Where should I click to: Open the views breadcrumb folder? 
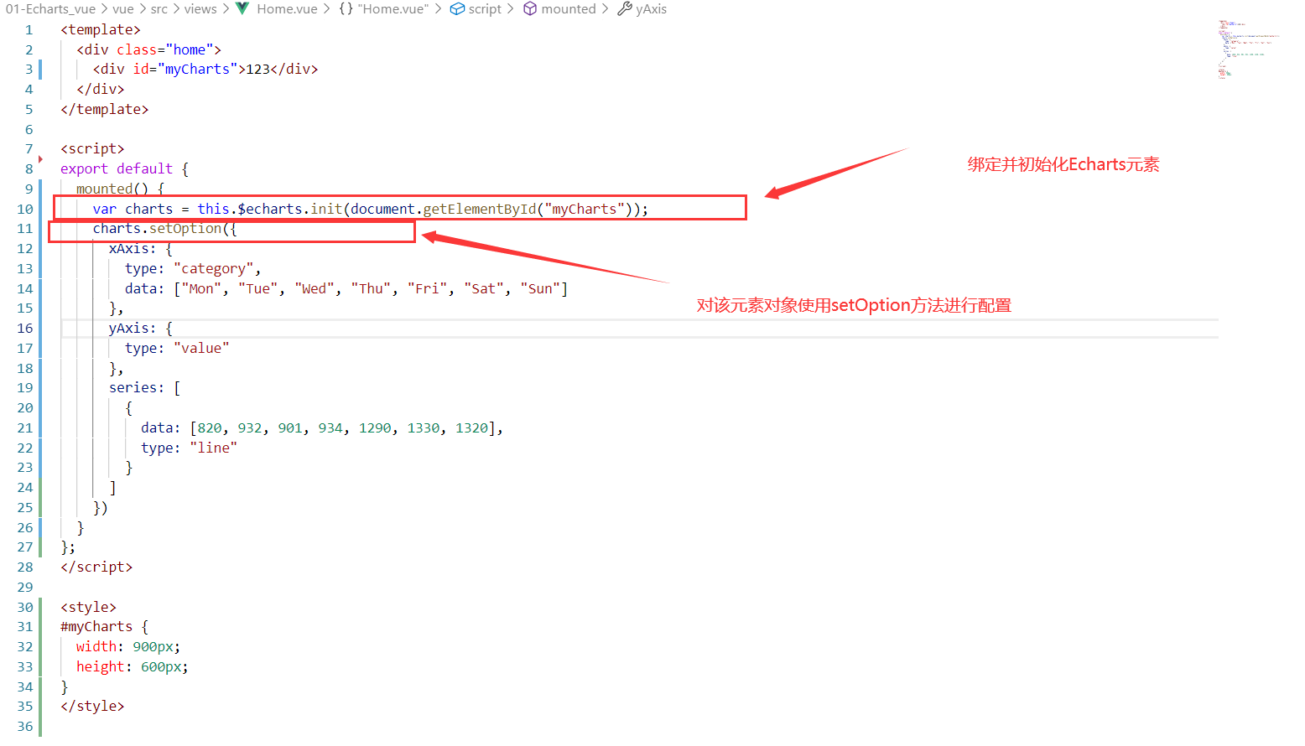coord(200,9)
